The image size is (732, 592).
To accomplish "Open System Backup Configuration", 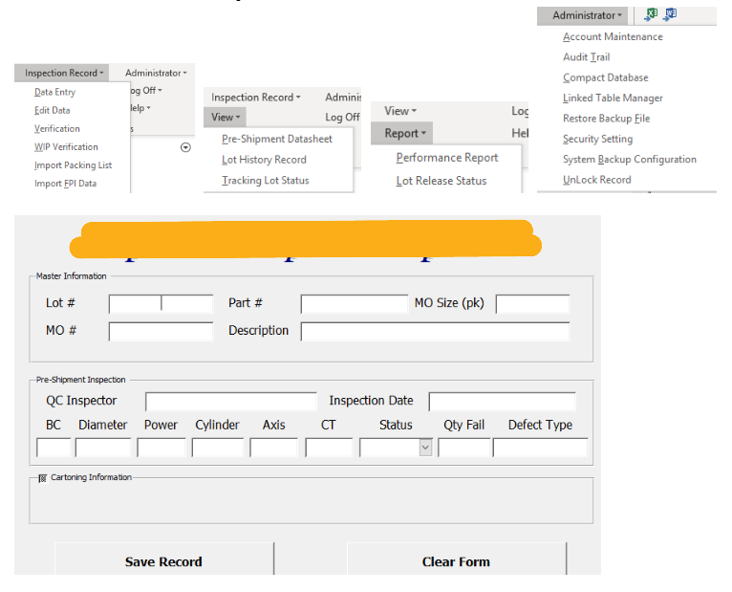I will coord(629,160).
